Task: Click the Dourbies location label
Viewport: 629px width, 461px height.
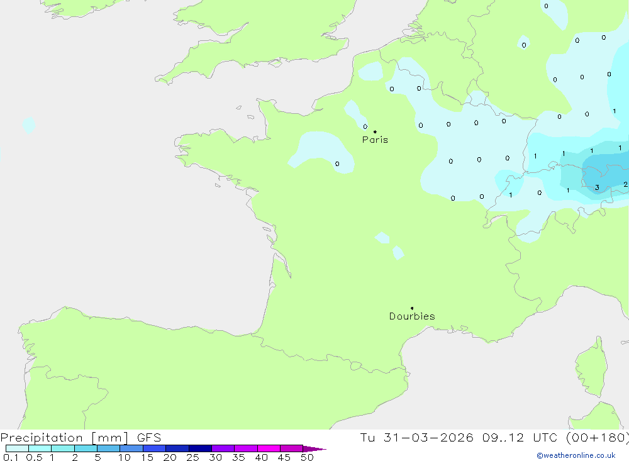Action: [x=412, y=316]
